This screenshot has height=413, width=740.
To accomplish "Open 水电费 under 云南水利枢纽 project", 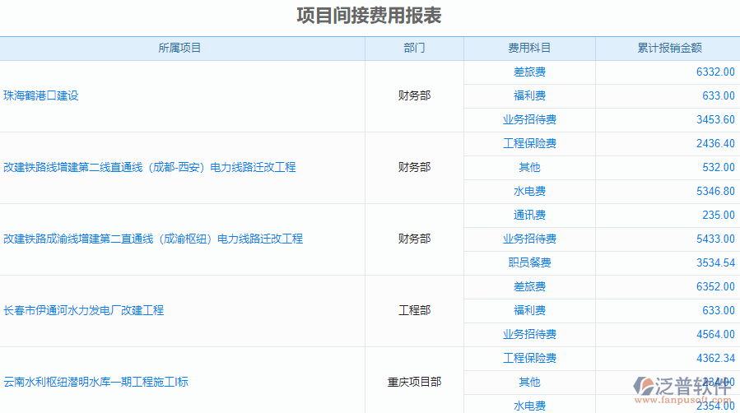I will coord(529,406).
